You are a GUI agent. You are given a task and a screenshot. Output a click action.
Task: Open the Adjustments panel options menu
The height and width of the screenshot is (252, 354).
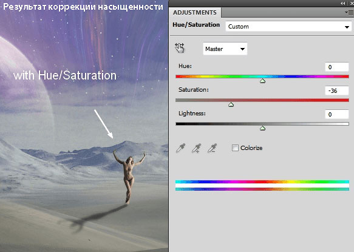[349, 13]
